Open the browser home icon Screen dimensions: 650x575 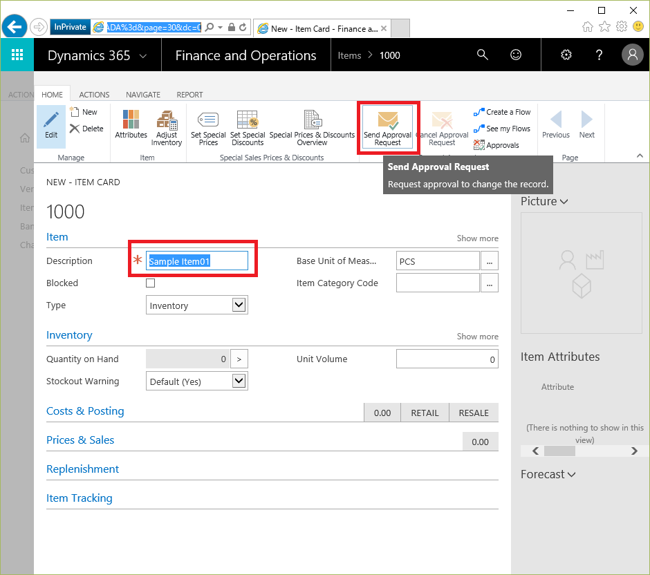tap(587, 27)
